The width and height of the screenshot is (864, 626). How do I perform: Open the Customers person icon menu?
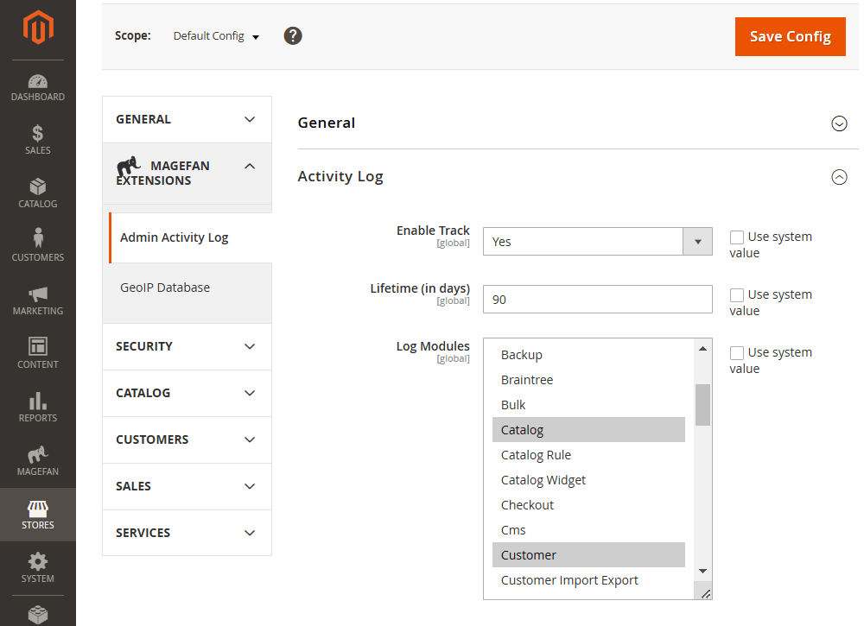(38, 245)
